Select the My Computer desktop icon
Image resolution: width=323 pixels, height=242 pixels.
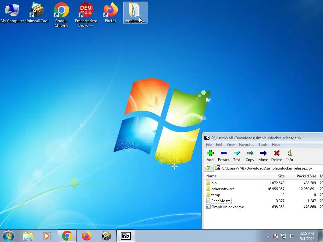coord(12,13)
